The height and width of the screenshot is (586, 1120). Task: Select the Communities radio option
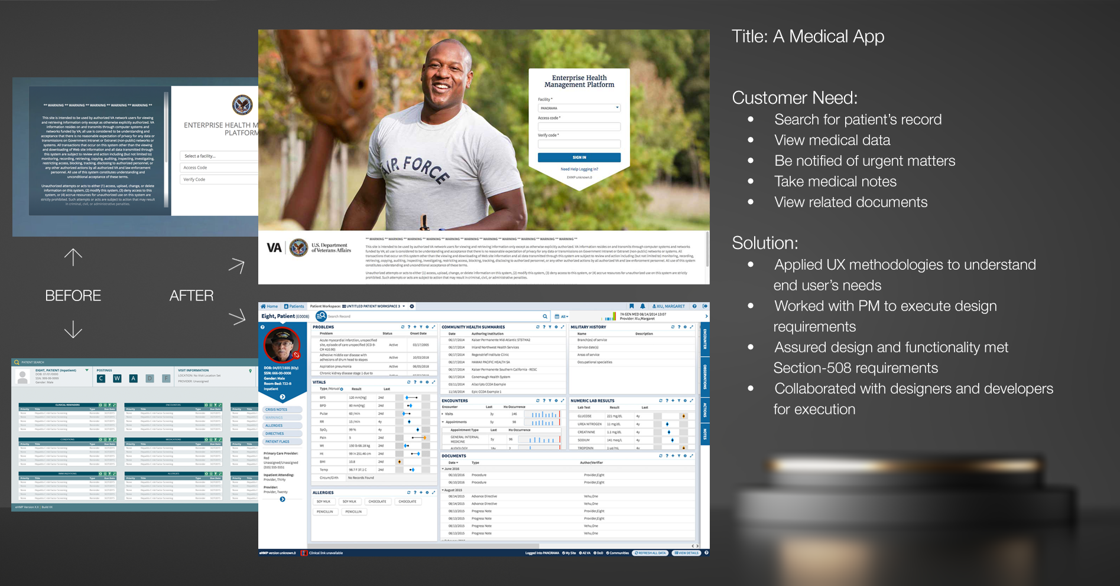pyautogui.click(x=618, y=553)
